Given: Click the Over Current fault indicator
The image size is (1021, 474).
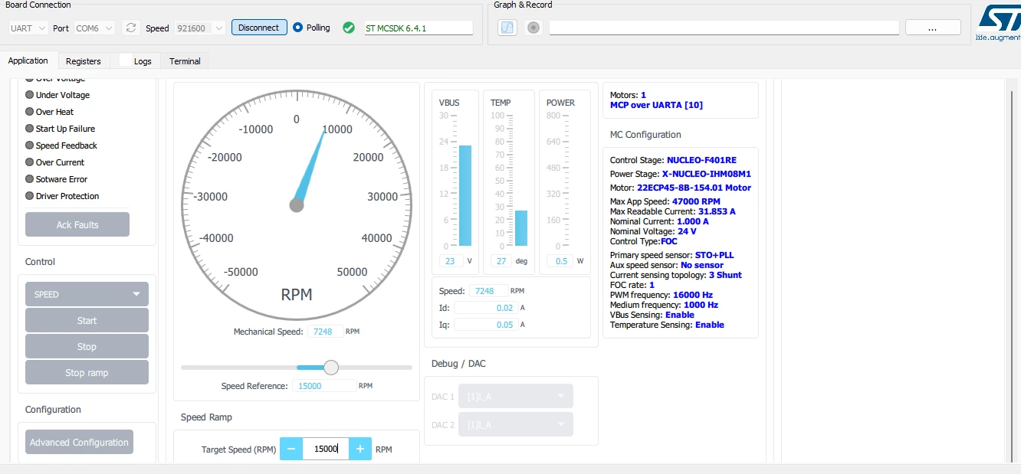Looking at the screenshot, I should pos(30,162).
